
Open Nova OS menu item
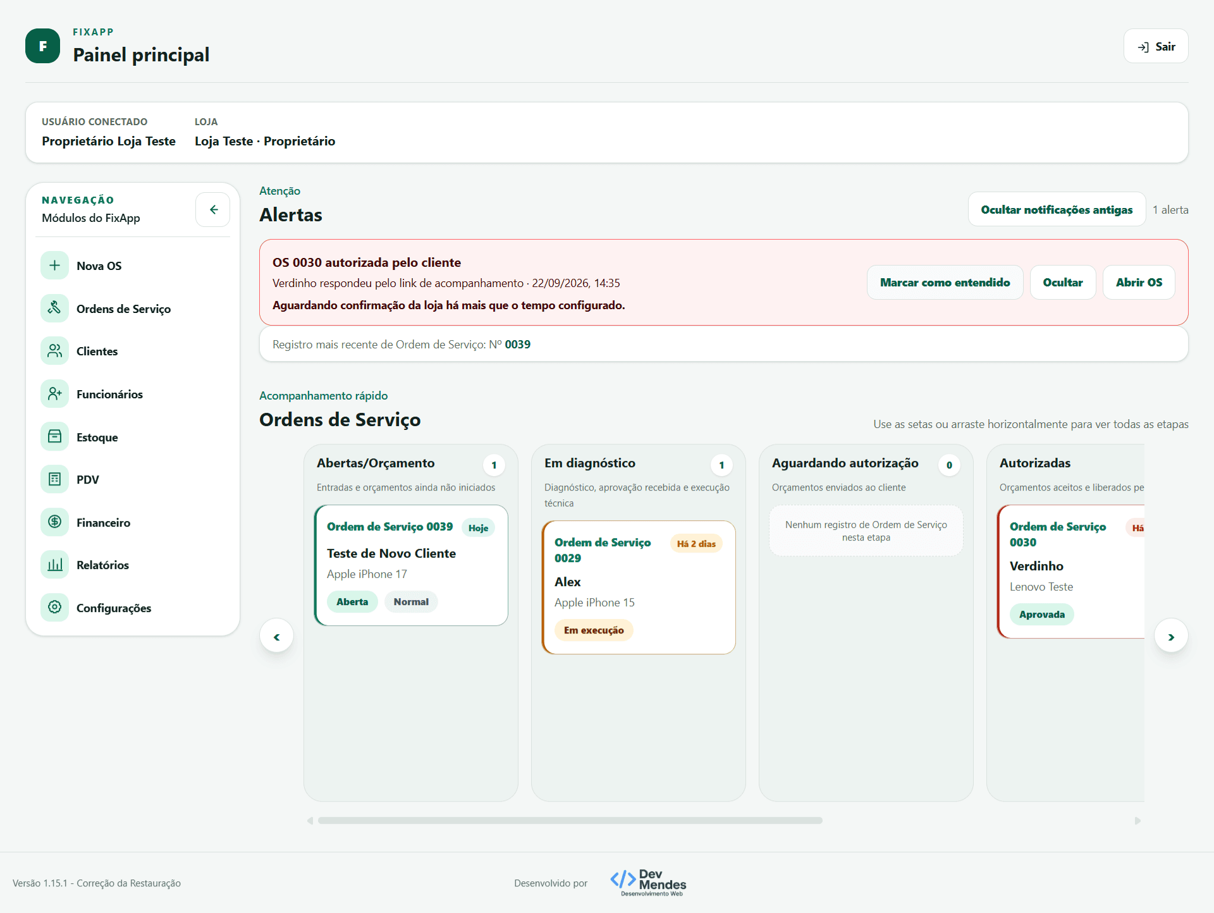pos(133,266)
